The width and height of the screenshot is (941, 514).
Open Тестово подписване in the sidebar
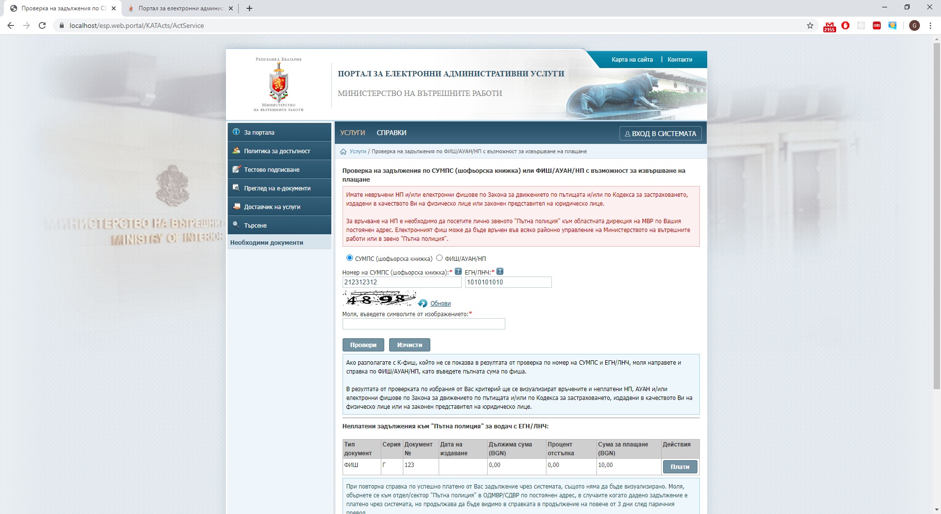(x=272, y=170)
